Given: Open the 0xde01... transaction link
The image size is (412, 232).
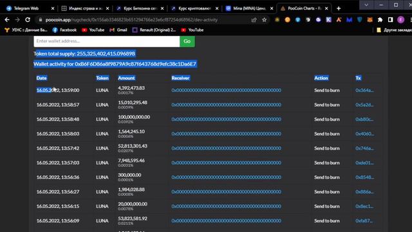Looking at the screenshot, I should [x=364, y=162].
